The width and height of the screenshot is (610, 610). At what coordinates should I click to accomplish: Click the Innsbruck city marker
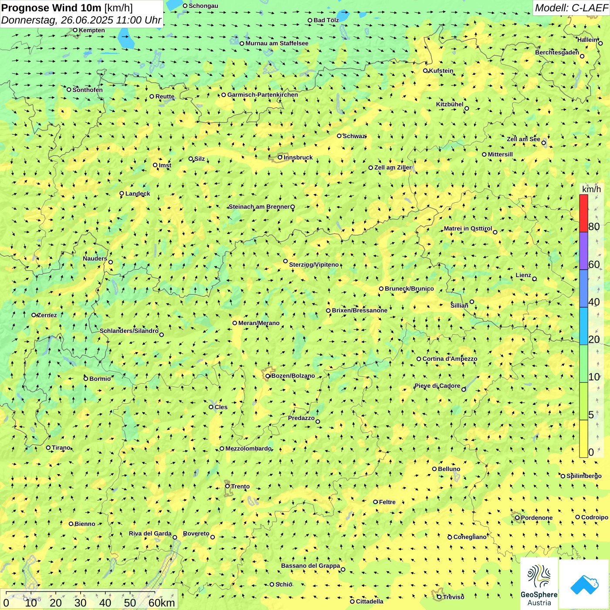point(280,157)
